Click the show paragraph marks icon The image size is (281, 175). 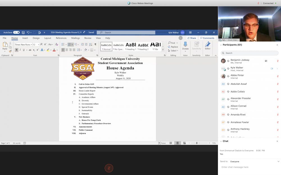tap(95, 45)
